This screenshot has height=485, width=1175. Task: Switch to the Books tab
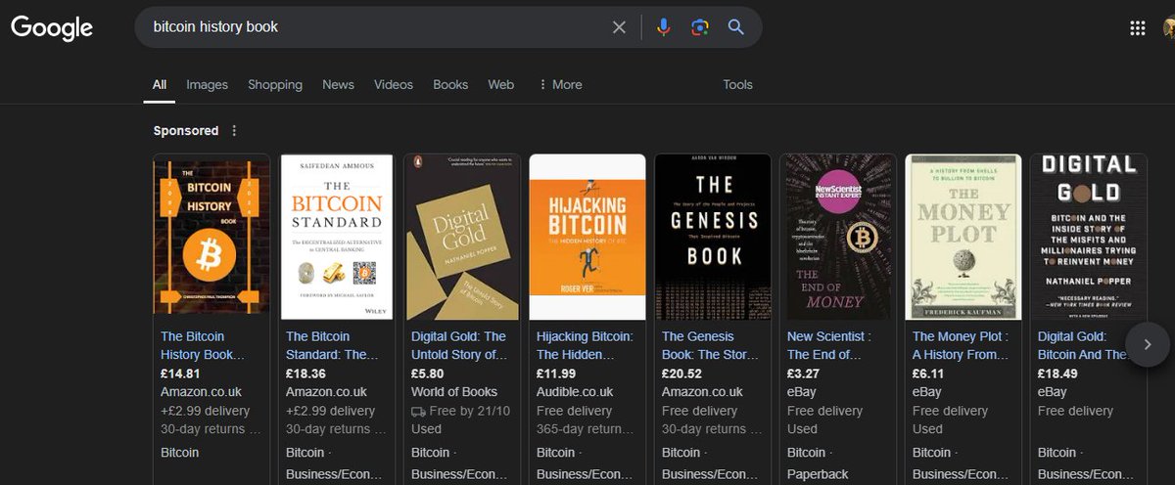click(450, 84)
